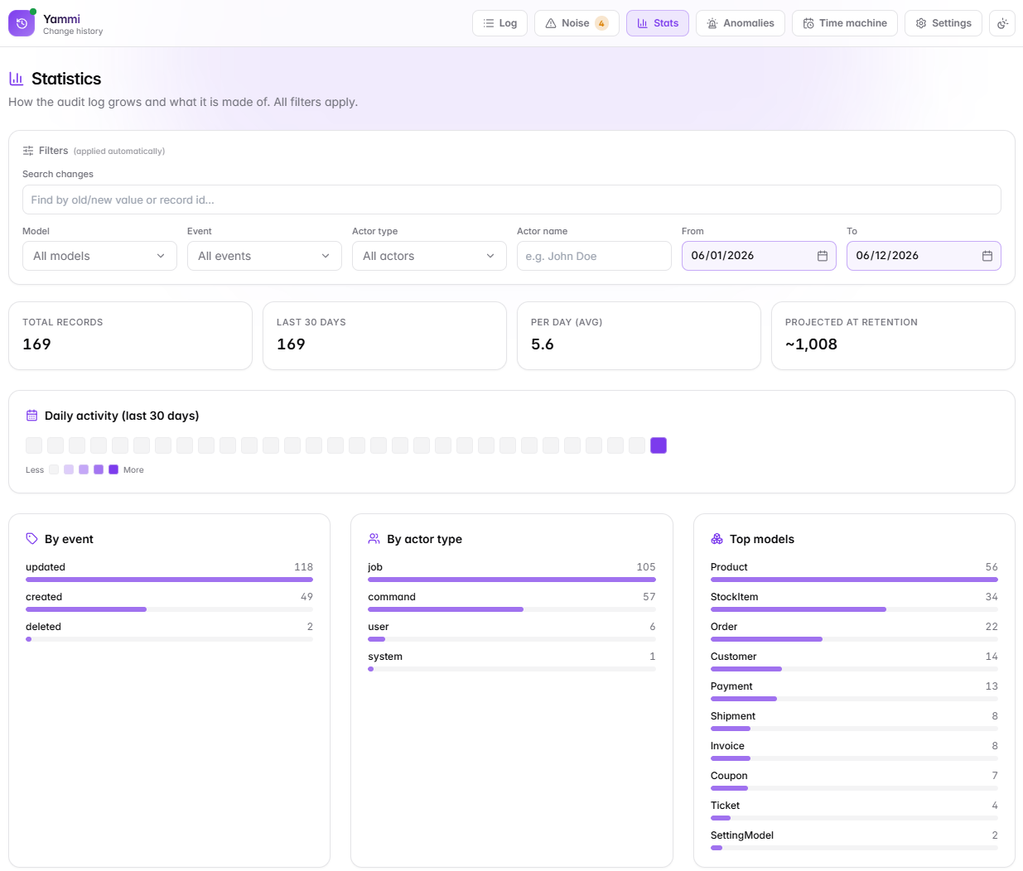Open the calendar picker in From field

point(823,256)
